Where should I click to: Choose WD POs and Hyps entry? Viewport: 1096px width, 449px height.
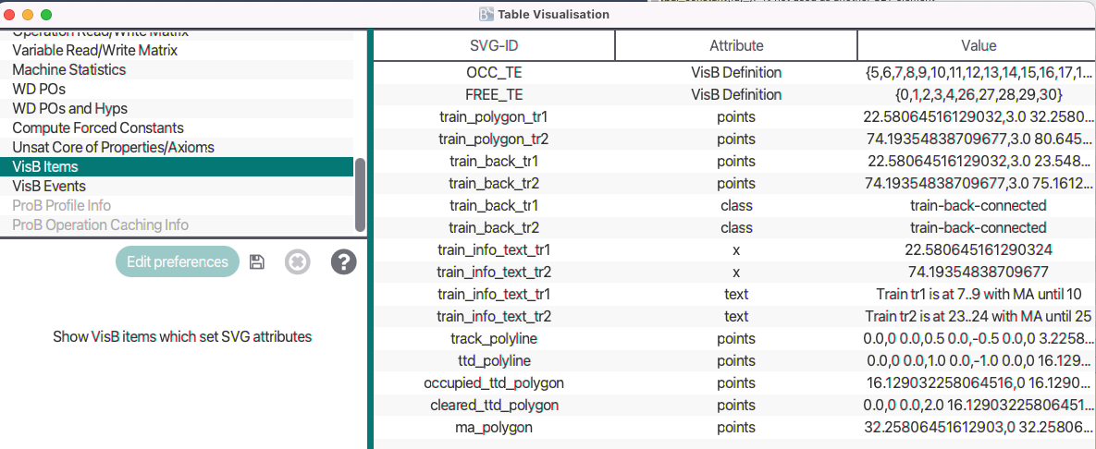point(70,108)
